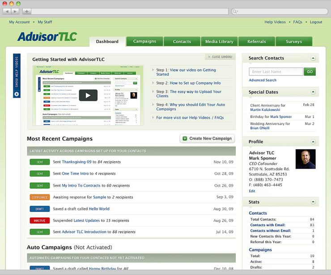Screen dimensions: 331x275
Task: Click the Logout link
Action: pos(316,22)
